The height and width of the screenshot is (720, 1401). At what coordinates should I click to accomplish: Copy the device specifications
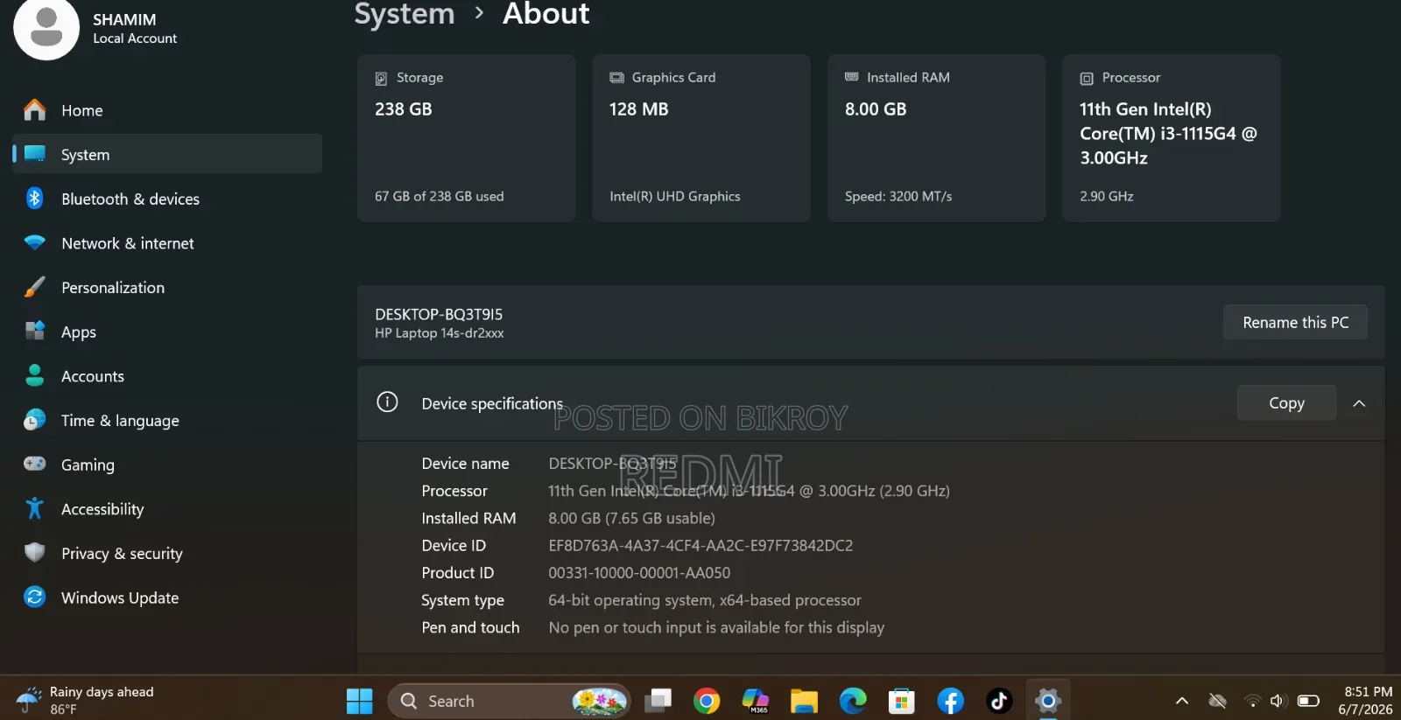tap(1286, 403)
